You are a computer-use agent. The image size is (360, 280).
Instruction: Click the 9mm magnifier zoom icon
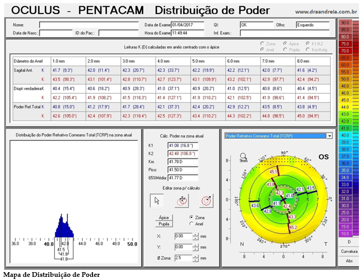pyautogui.click(x=243, y=157)
